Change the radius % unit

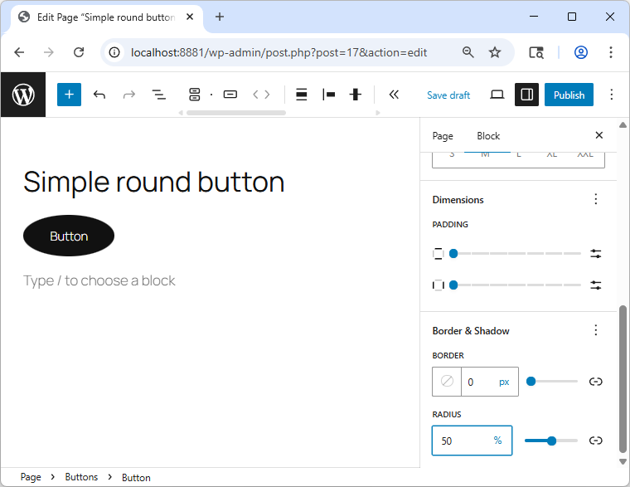click(498, 441)
